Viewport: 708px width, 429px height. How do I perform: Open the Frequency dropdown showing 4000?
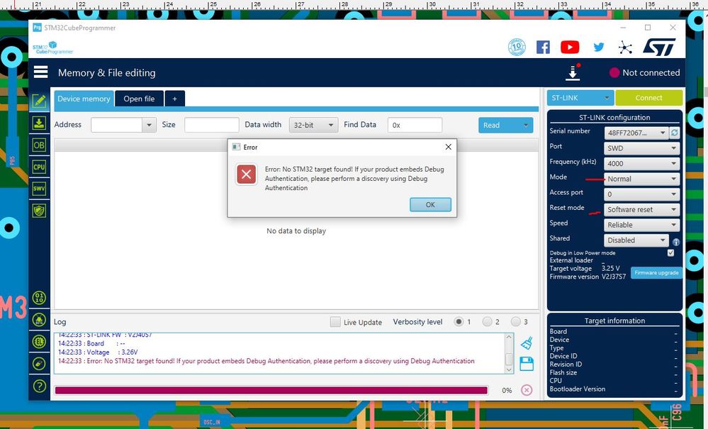641,164
